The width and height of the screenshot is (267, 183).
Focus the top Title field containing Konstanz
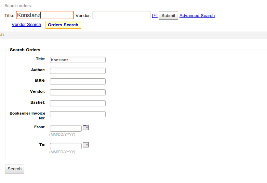point(45,15)
